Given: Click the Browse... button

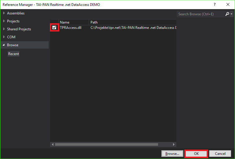Looking at the screenshot, I should 172,154.
